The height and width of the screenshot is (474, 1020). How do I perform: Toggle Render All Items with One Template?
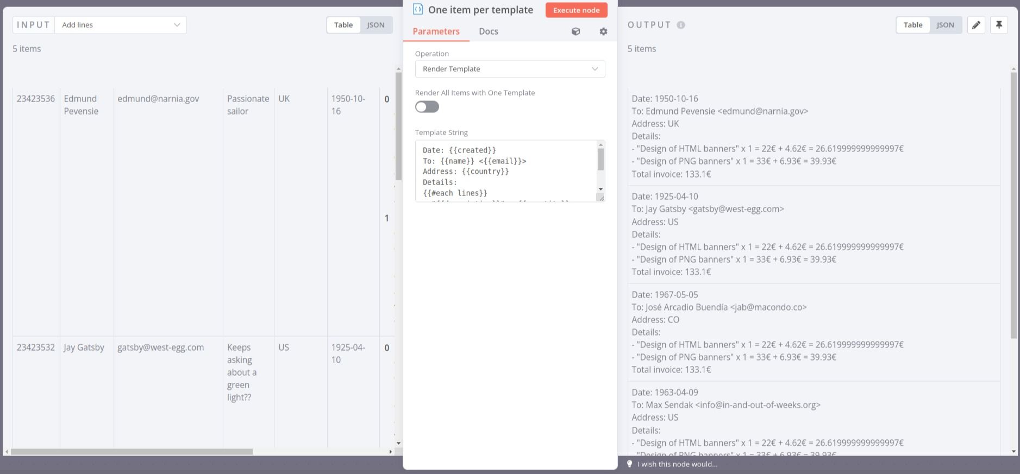click(x=427, y=107)
